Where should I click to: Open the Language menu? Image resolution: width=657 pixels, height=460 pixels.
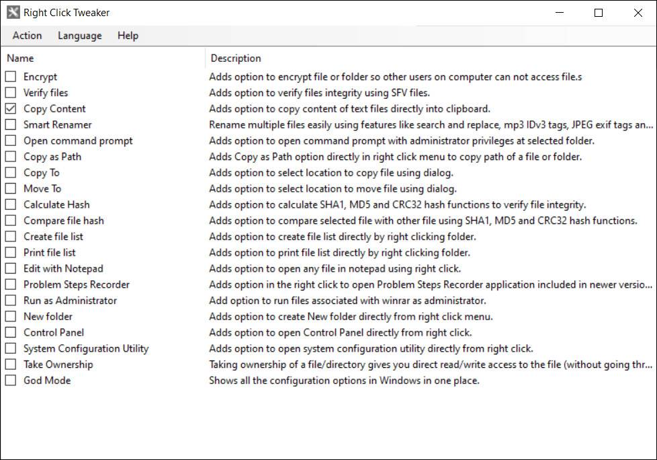pyautogui.click(x=80, y=36)
